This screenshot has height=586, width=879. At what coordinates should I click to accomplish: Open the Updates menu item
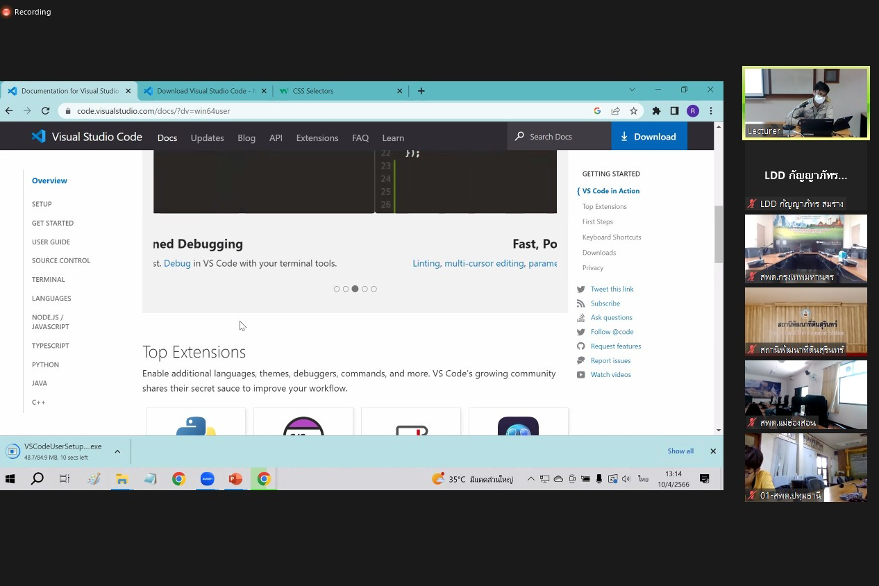tap(207, 137)
